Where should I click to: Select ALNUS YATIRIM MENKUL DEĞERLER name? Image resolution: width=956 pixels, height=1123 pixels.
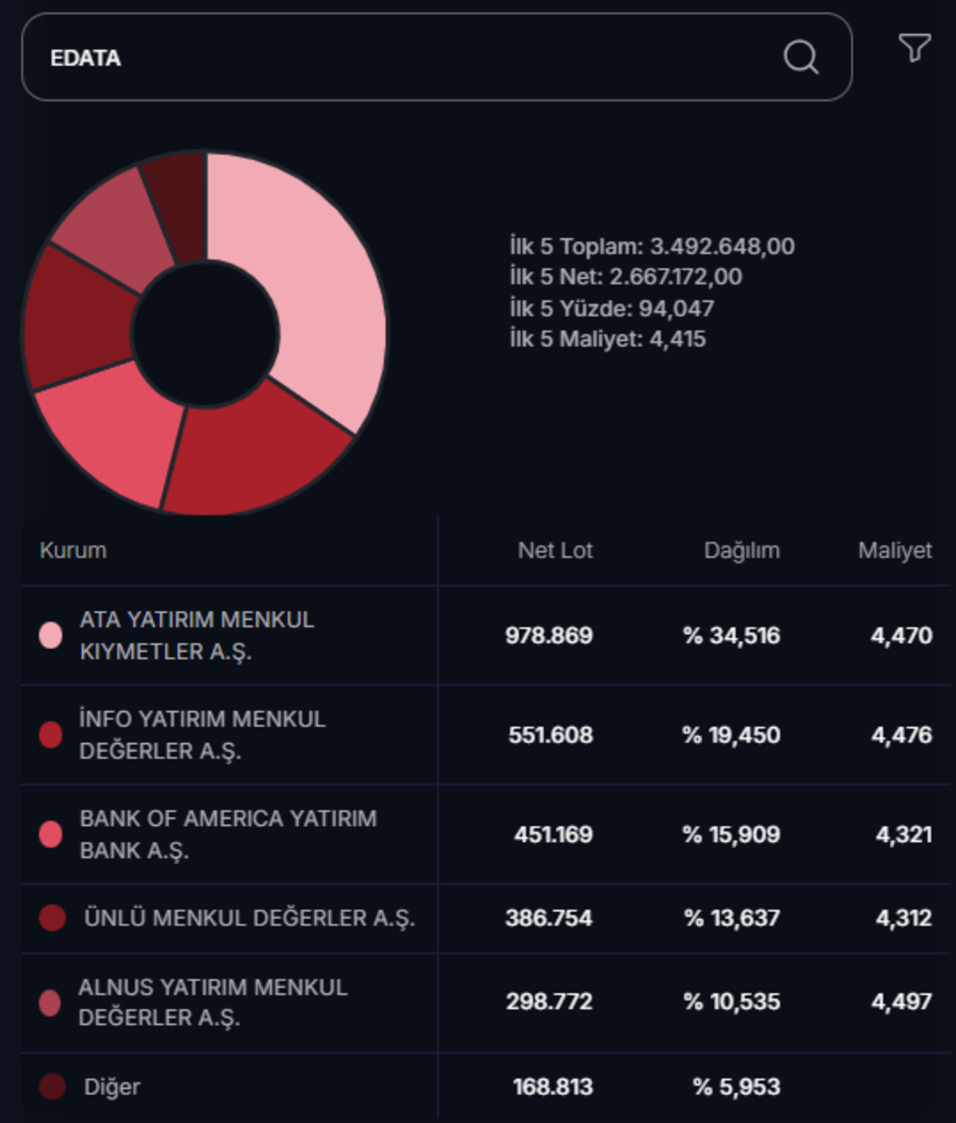click(x=213, y=1002)
